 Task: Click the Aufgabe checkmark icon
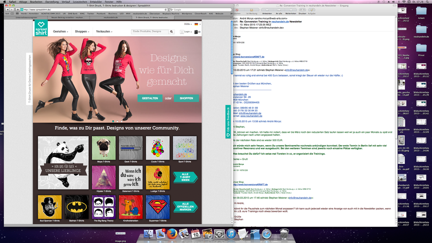point(311,10)
